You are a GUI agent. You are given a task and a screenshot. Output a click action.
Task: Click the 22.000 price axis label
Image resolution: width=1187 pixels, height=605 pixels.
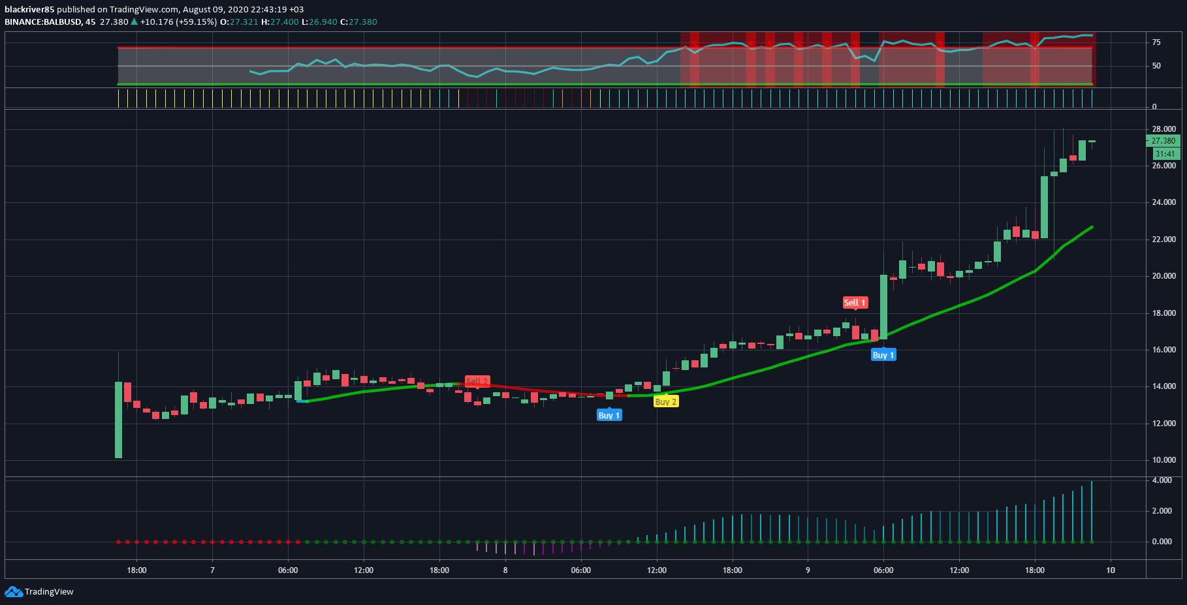pyautogui.click(x=1163, y=240)
